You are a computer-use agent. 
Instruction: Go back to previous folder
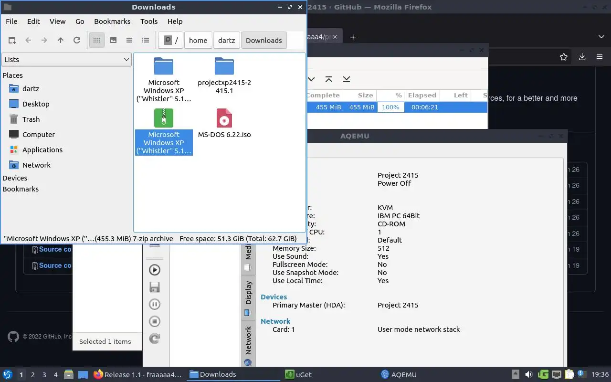tap(28, 41)
